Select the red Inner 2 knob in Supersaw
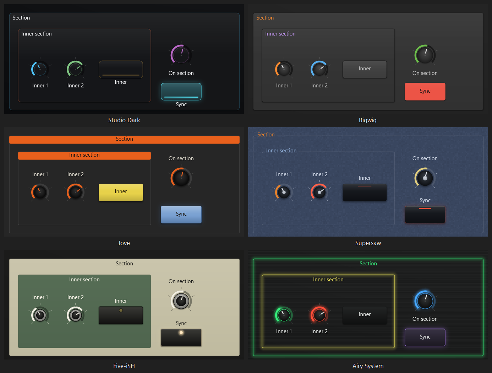The width and height of the screenshot is (492, 373). point(319,192)
